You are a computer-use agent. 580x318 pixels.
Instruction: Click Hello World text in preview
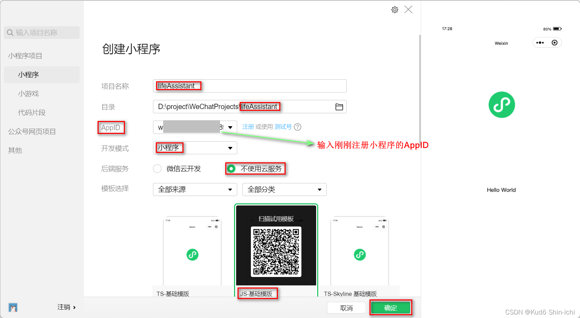[501, 190]
